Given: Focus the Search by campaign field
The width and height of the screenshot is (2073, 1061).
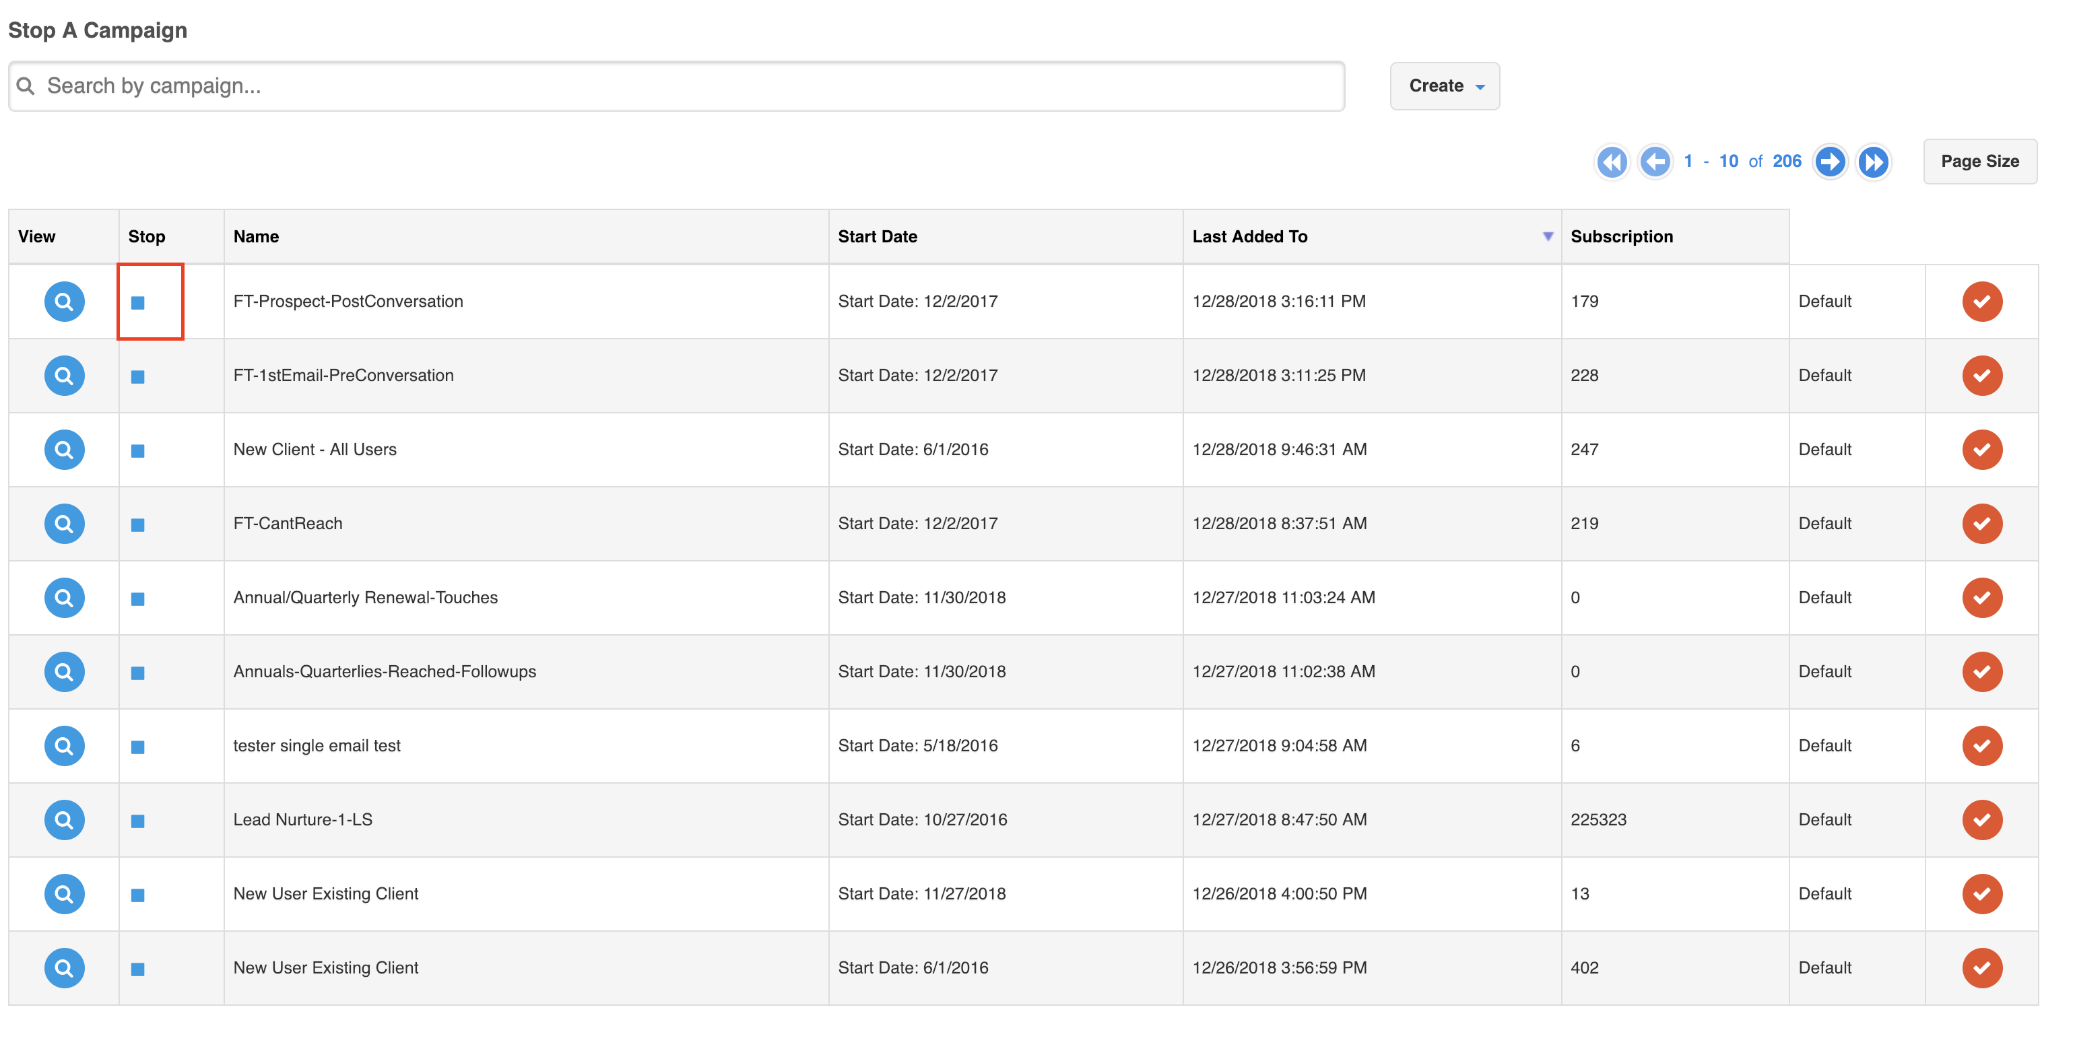Looking at the screenshot, I should tap(676, 86).
